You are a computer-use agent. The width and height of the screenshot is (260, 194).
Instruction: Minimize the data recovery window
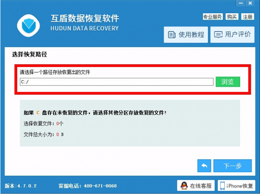tap(241, 3)
